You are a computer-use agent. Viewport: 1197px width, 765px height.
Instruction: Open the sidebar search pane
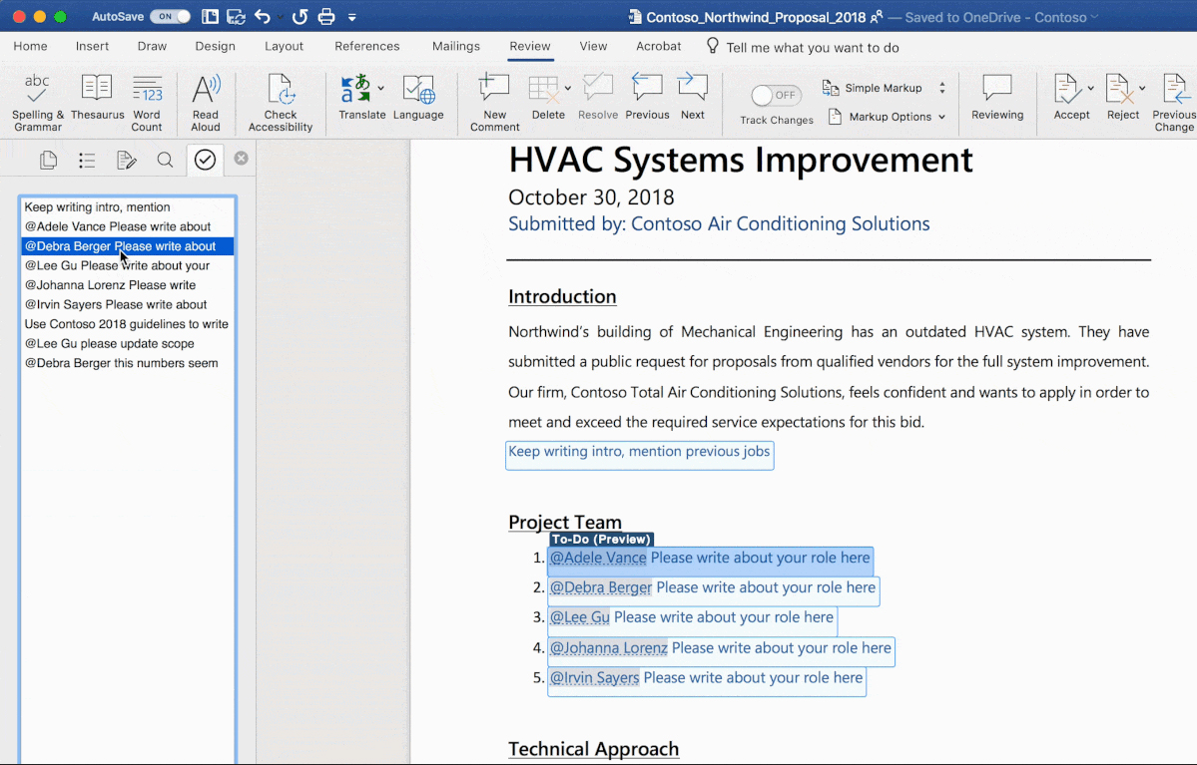pyautogui.click(x=165, y=160)
